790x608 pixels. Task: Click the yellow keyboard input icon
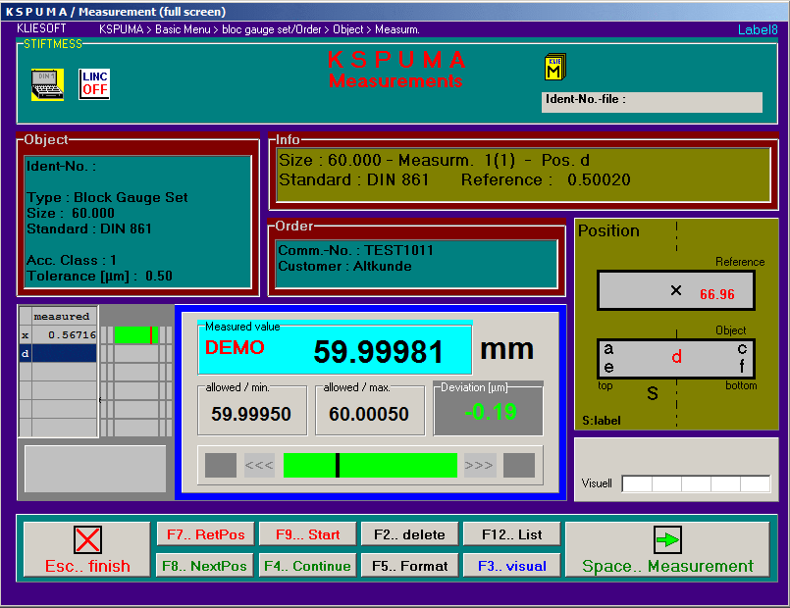[47, 84]
